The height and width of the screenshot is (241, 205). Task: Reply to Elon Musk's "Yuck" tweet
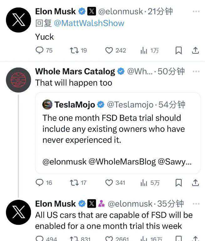[x=39, y=50]
